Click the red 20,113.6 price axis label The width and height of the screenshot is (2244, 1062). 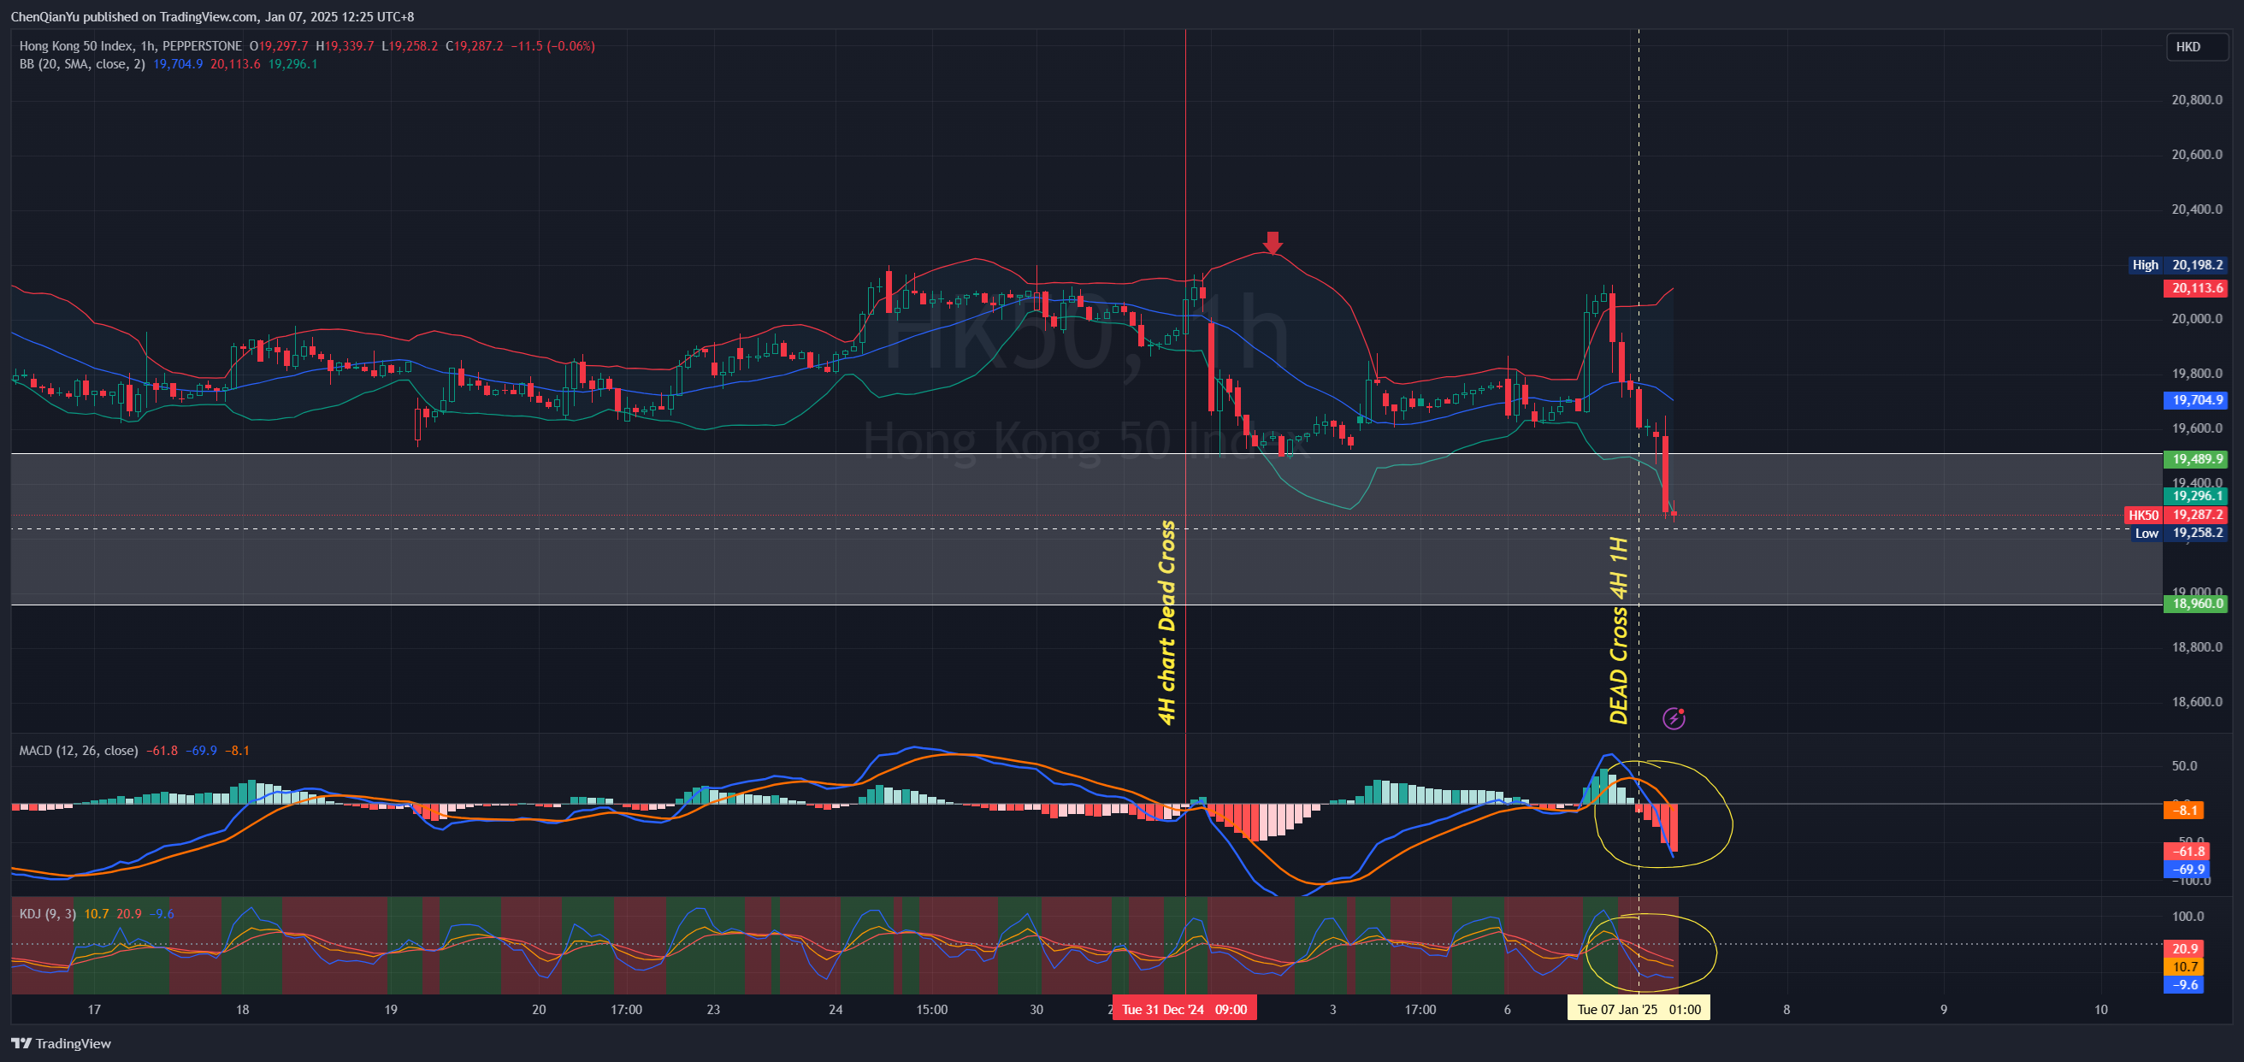coord(2196,288)
